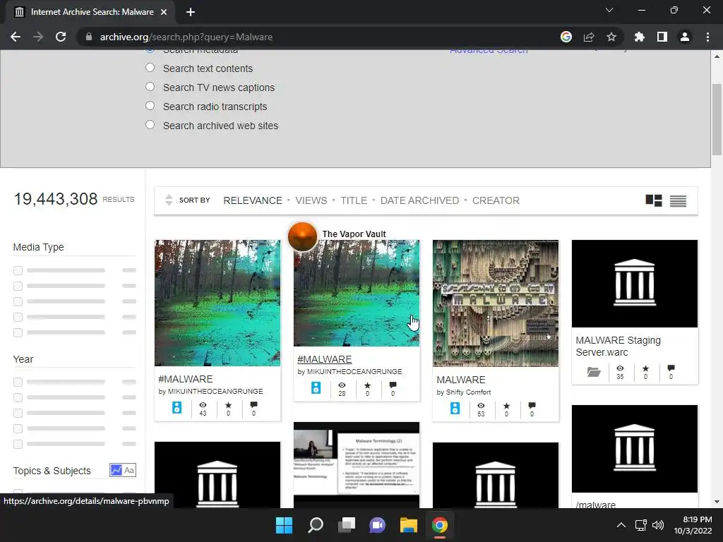Open MALWARE Staging Server.warc item
This screenshot has height=542, width=723.
pos(618,346)
